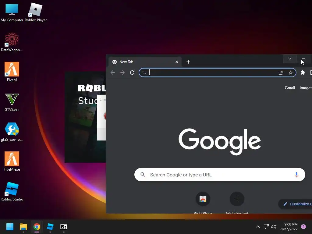312x234 pixels.
Task: Show hidden system tray icons
Action: [x=258, y=227]
